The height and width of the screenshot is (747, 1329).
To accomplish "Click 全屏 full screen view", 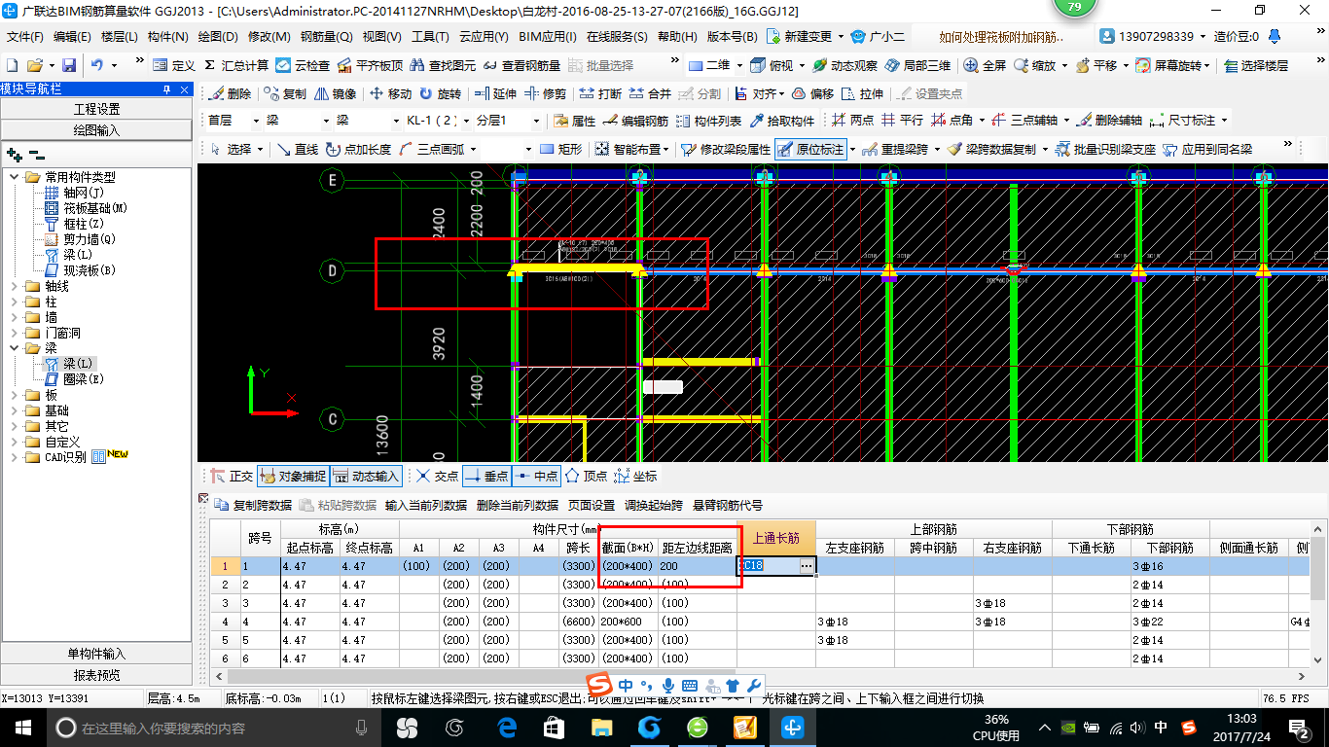I will pyautogui.click(x=986, y=65).
